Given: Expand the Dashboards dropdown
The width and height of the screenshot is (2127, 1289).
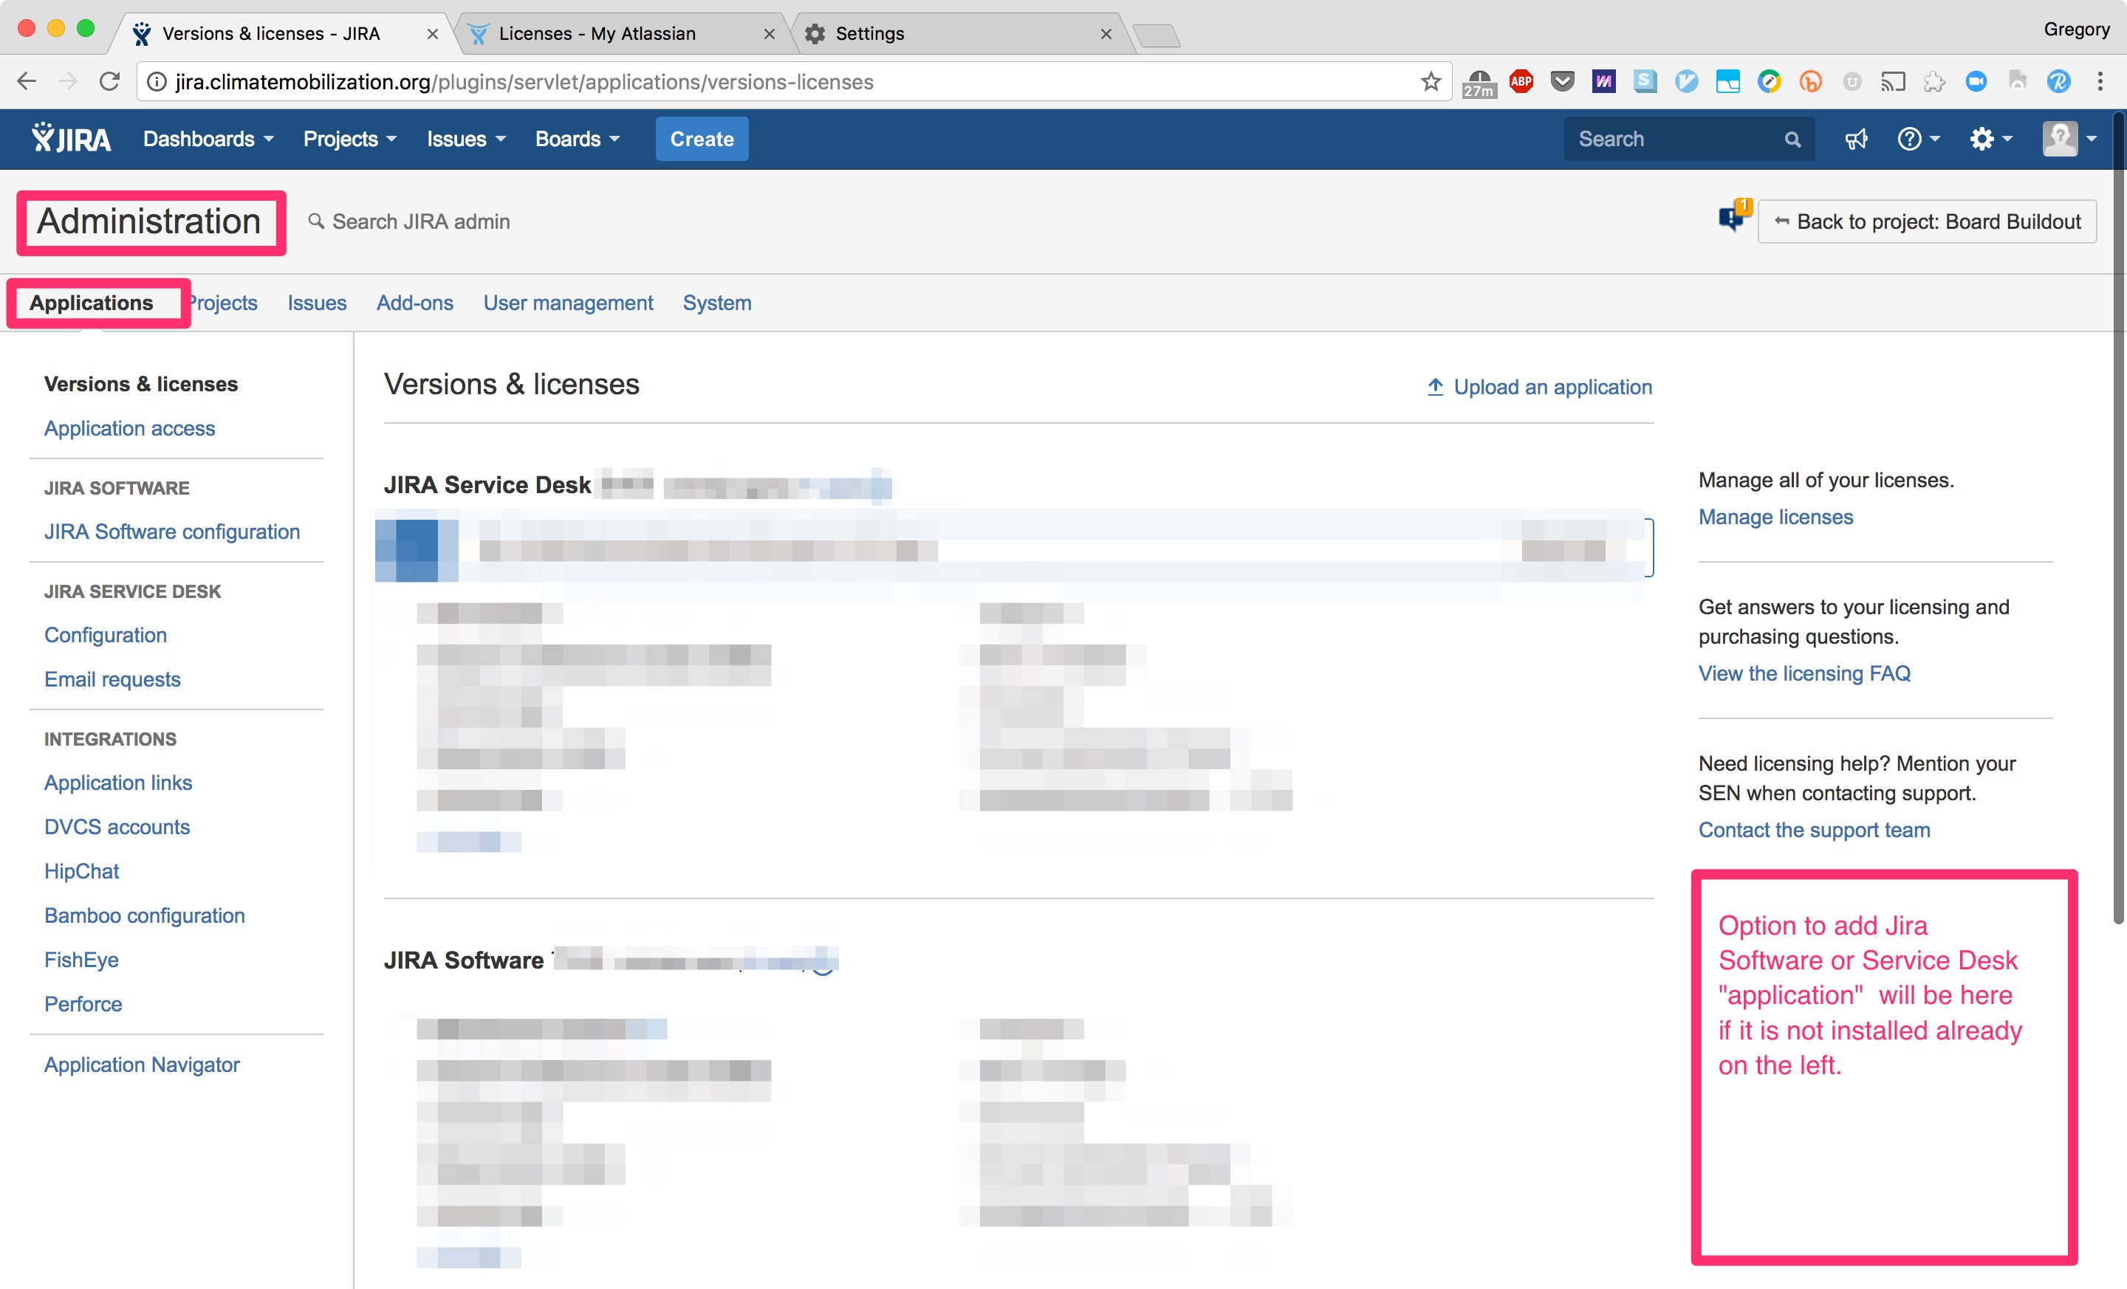Looking at the screenshot, I should (208, 139).
